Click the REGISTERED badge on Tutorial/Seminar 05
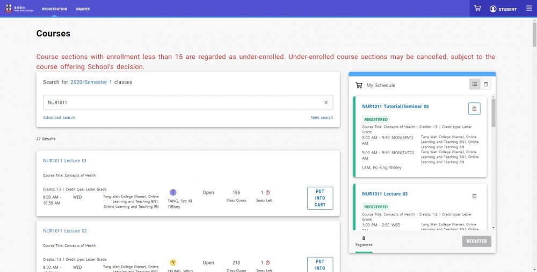Image resolution: width=537 pixels, height=272 pixels. [x=376, y=119]
